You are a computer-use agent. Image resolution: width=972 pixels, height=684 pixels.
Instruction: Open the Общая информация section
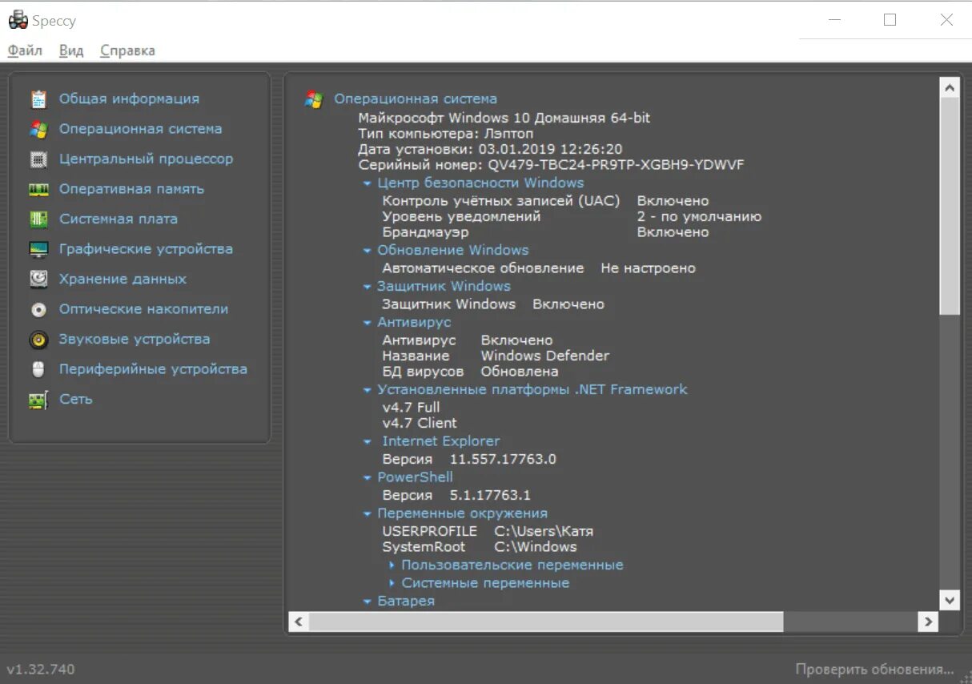click(129, 99)
